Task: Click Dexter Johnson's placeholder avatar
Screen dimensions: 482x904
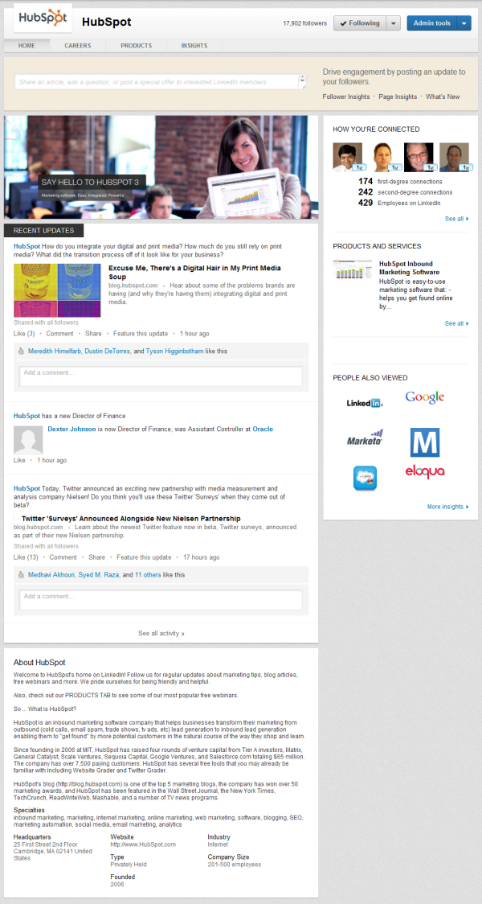Action: [28, 440]
